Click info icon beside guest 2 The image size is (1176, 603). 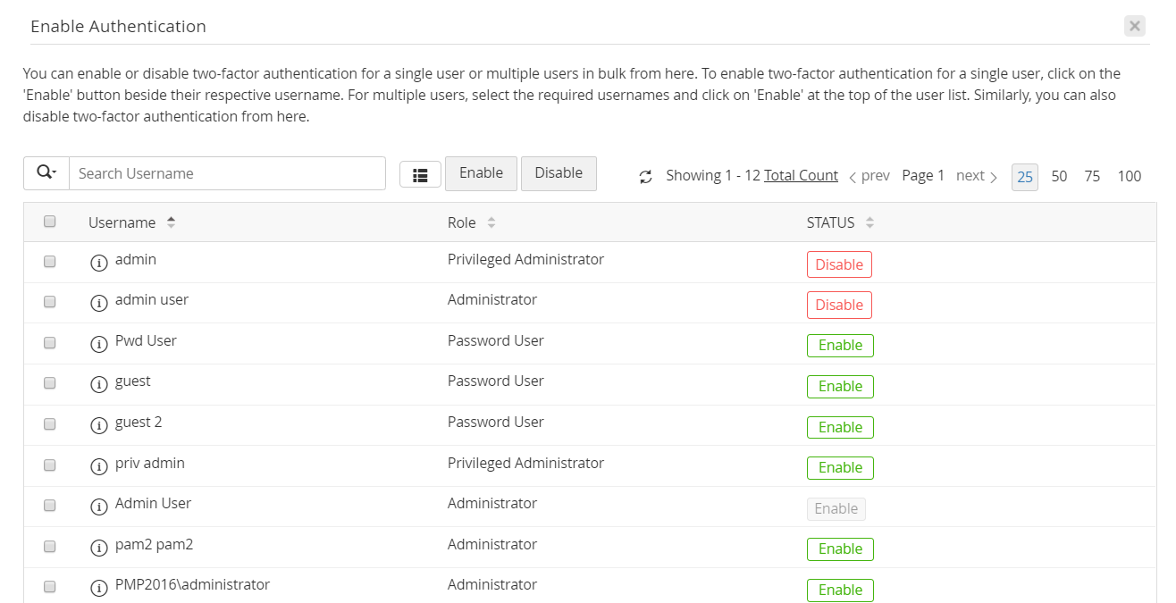tap(99, 424)
